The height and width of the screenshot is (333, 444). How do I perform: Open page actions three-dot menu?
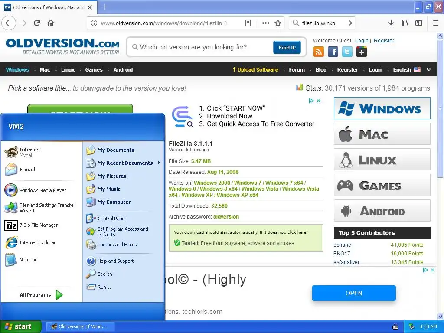[266, 23]
